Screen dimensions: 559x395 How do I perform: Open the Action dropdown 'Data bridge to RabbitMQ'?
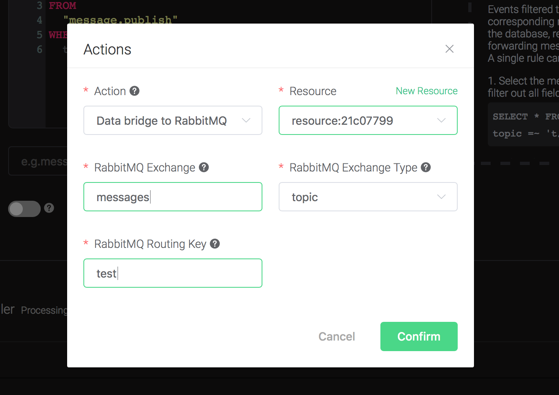coord(173,120)
